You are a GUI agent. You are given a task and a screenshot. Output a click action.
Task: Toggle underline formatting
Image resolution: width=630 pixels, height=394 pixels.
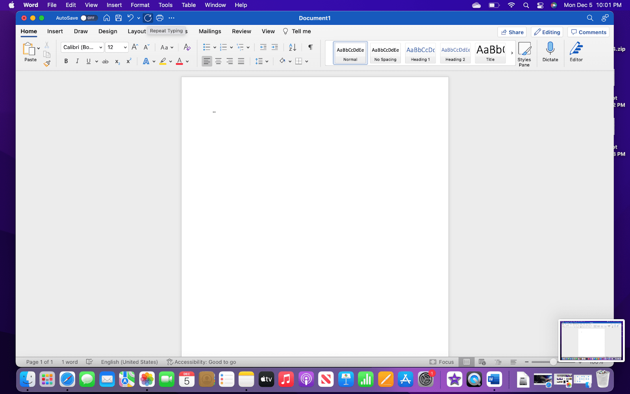pyautogui.click(x=89, y=61)
